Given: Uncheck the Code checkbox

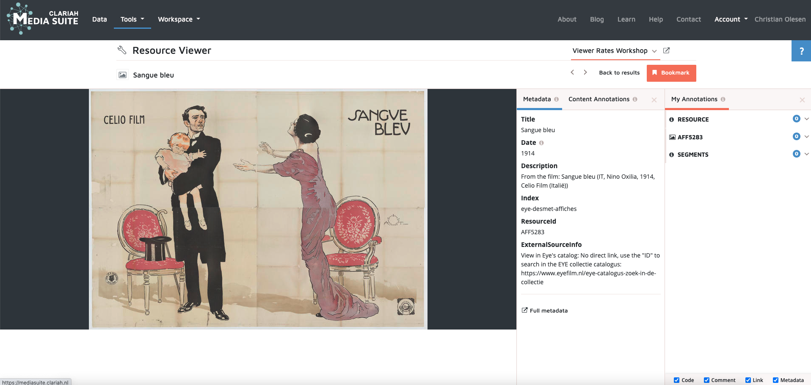Looking at the screenshot, I should pos(676,380).
